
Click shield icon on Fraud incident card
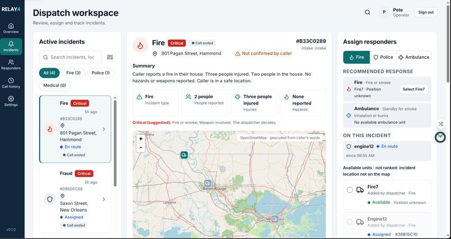coord(50,199)
